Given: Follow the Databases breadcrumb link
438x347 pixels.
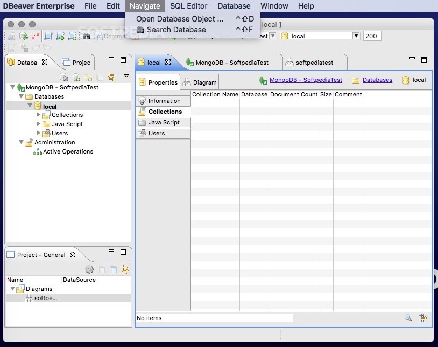Looking at the screenshot, I should (x=377, y=80).
